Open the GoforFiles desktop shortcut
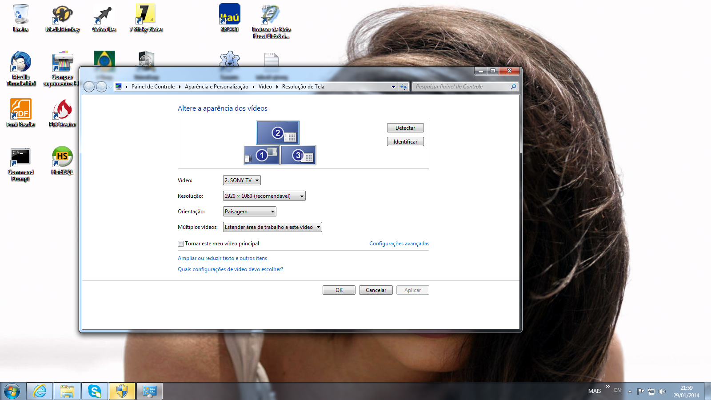This screenshot has width=711, height=400. (x=104, y=18)
